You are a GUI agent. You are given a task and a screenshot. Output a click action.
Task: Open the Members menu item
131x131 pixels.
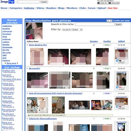72,8
